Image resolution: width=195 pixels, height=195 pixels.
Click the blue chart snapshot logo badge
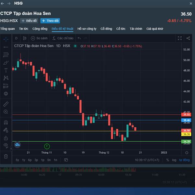pyautogui.click(x=17, y=145)
